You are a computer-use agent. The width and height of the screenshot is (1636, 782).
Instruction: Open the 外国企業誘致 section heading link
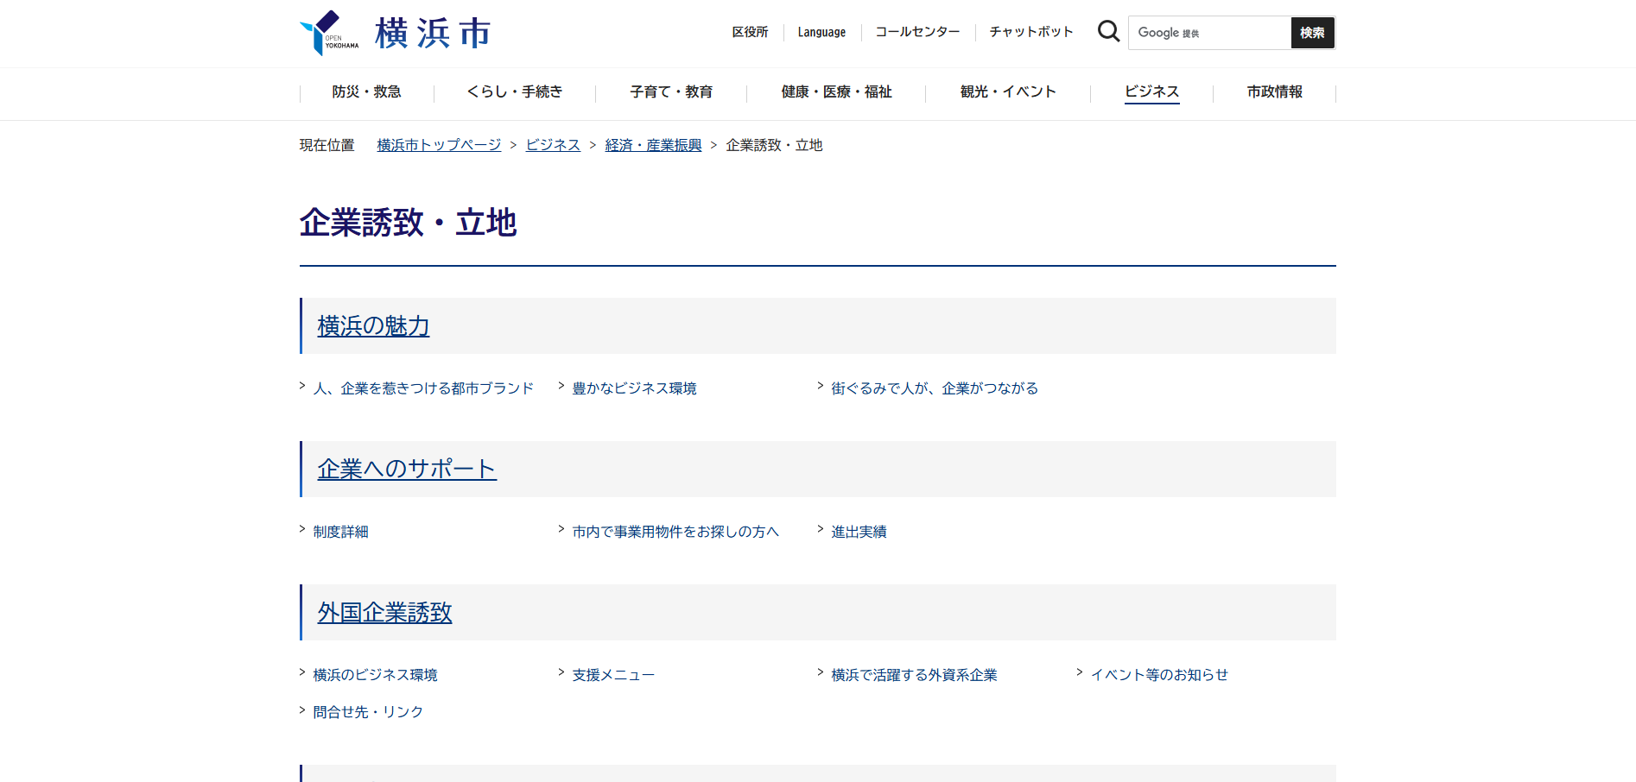[x=384, y=612]
